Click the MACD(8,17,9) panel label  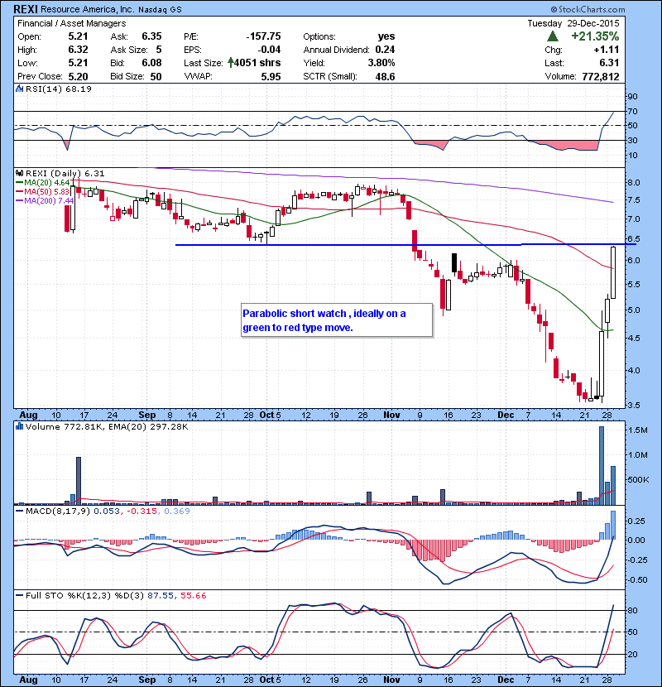tap(58, 511)
